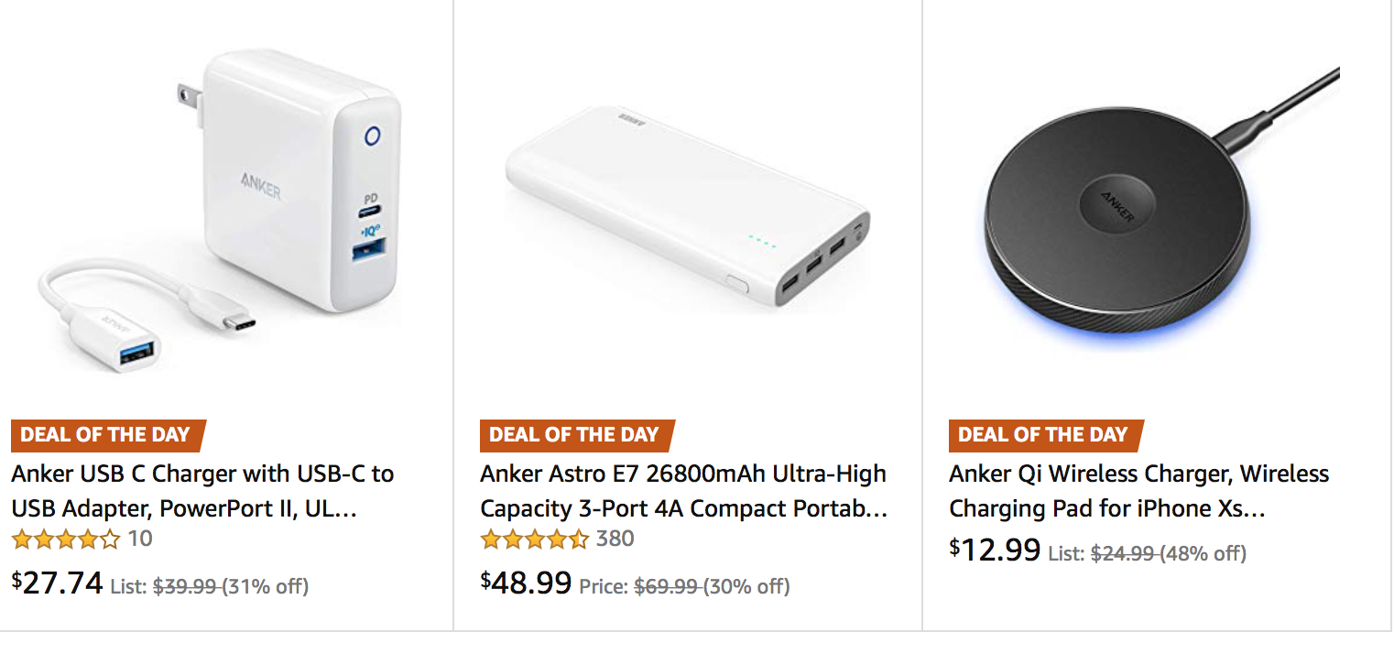Image resolution: width=1394 pixels, height=654 pixels.
Task: Click the $27.74 deal price
Action: coord(58,583)
